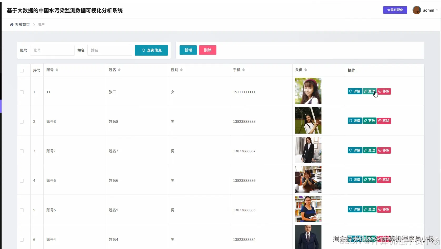441x249 pixels.
Task: Sort by the 性别 column arrows
Action: pyautogui.click(x=181, y=70)
